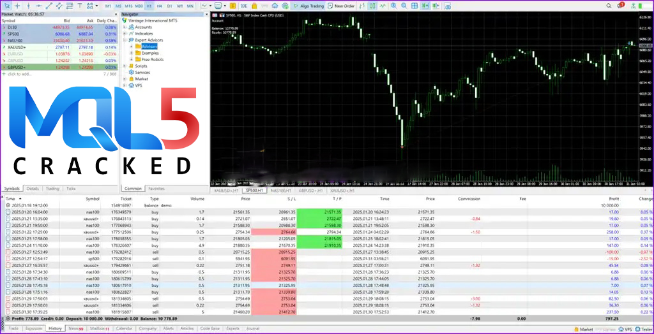
Task: Open Tester in status bar
Action: (x=643, y=329)
